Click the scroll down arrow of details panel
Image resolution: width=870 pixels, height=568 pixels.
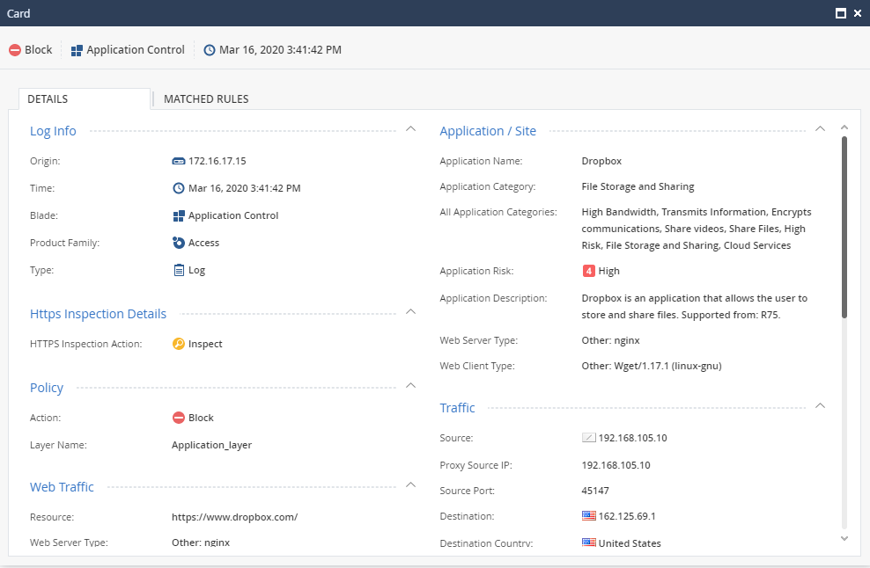click(x=844, y=538)
